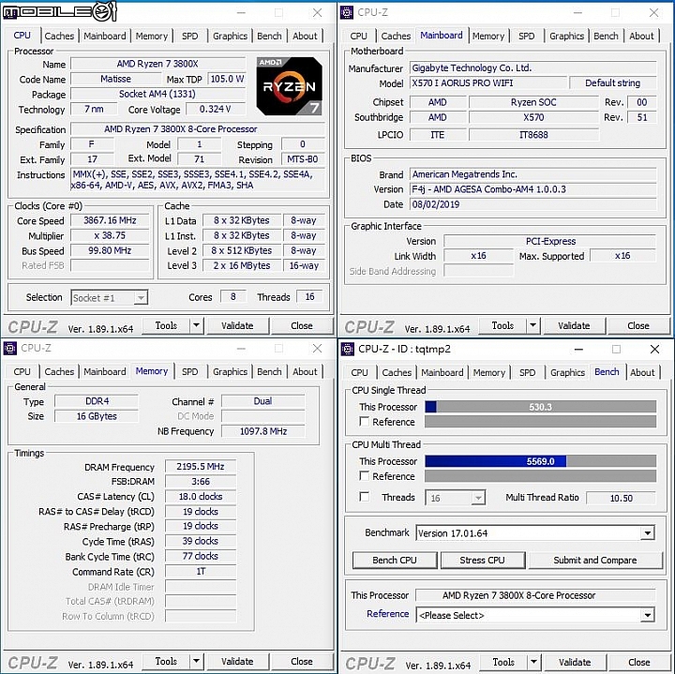Click the NB Frequency value 1097.8 MHz
The width and height of the screenshot is (675, 674).
pyautogui.click(x=263, y=431)
